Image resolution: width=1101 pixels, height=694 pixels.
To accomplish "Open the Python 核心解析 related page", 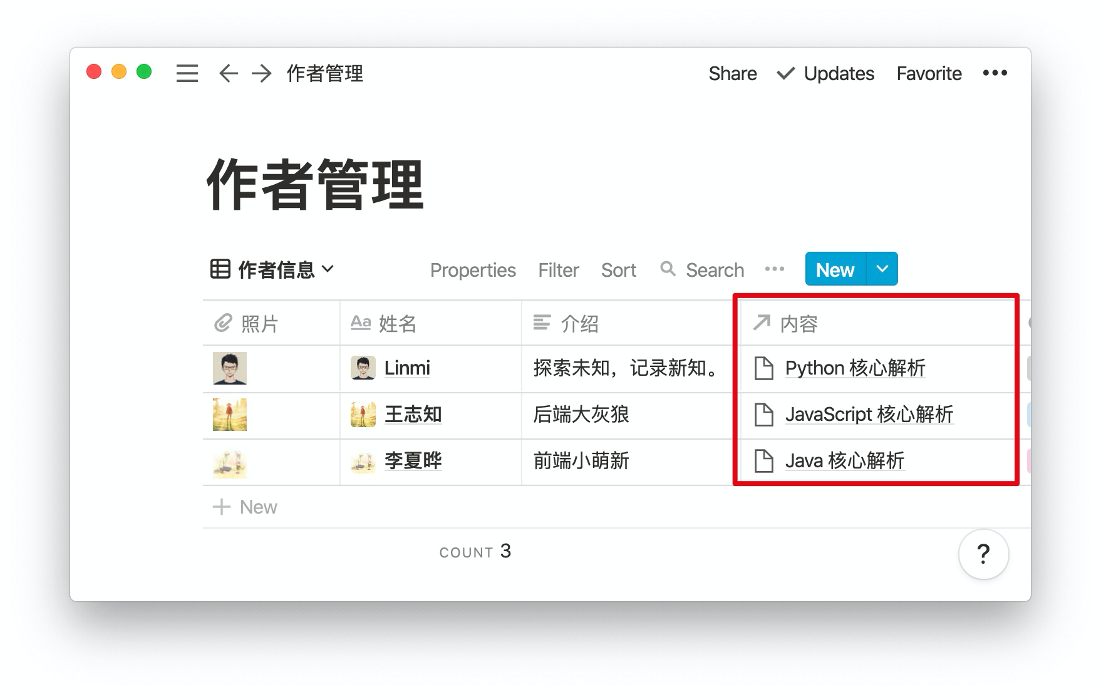I will click(855, 368).
